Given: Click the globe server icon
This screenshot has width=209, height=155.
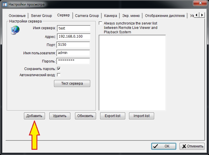Looking at the screenshot, I should pos(15,30).
